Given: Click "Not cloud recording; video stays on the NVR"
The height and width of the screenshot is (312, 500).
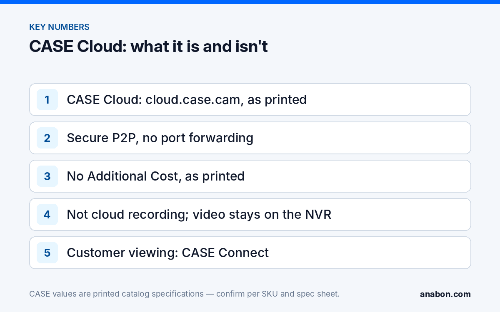Looking at the screenshot, I should click(199, 215).
